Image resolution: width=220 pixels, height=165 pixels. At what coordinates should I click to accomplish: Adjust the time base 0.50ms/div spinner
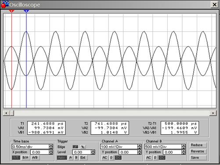(x=51, y=147)
